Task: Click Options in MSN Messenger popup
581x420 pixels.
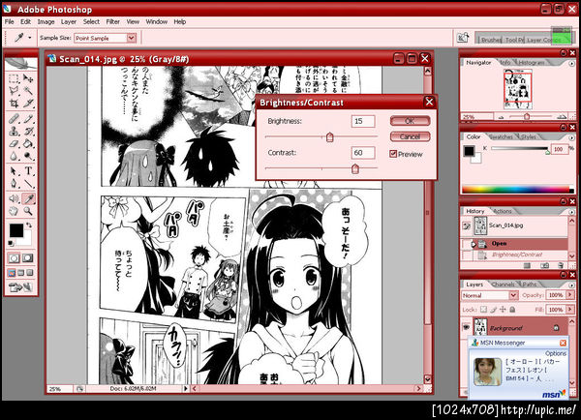Action: (556, 353)
